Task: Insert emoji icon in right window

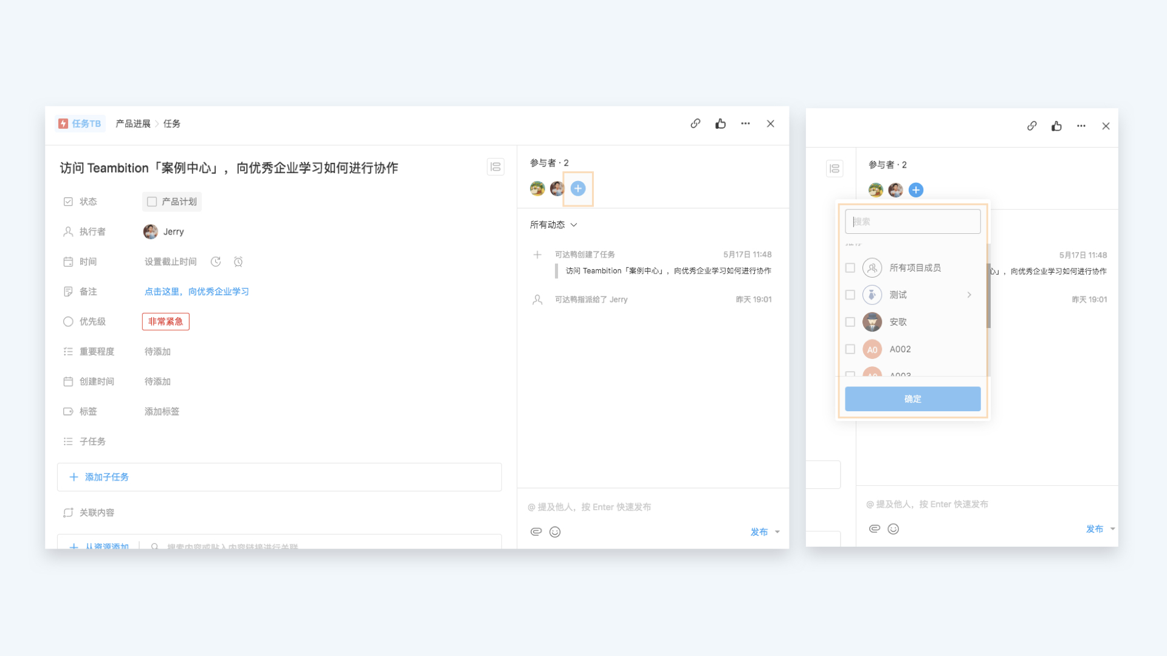Action: pos(893,528)
